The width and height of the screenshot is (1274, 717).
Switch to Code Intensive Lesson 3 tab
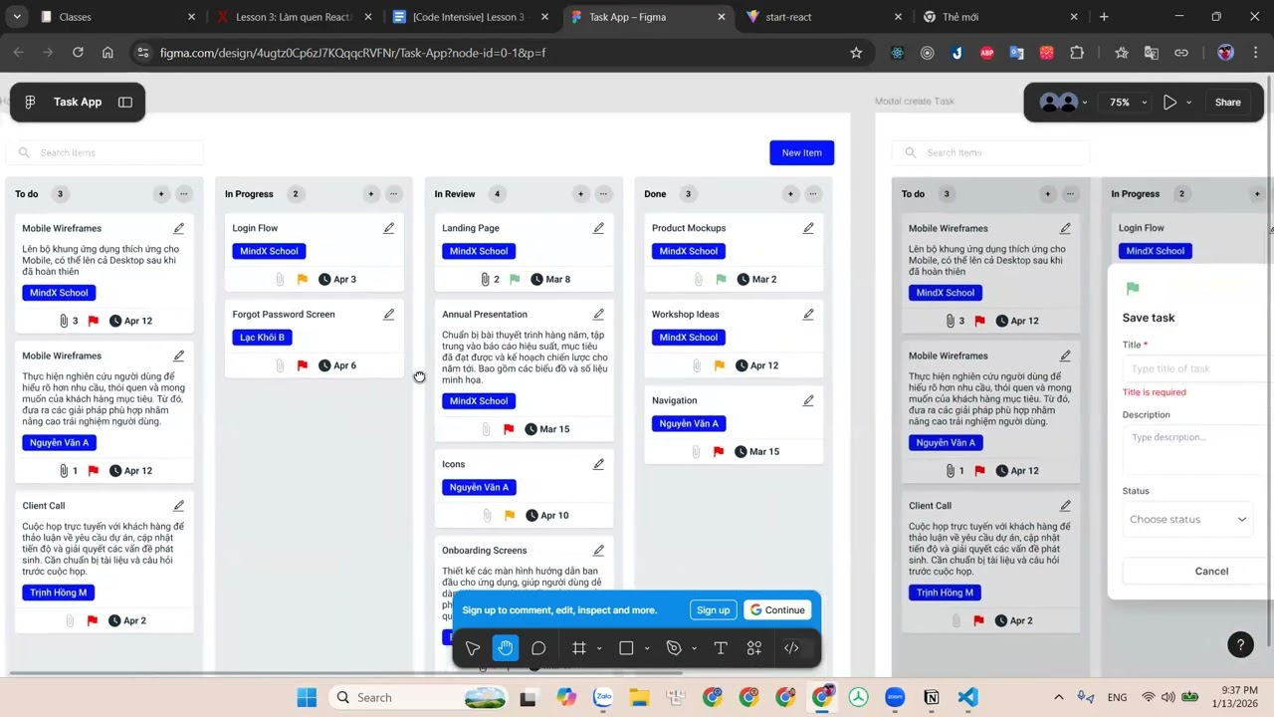coord(470,17)
